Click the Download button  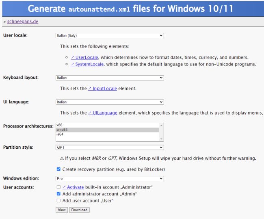[79, 210]
